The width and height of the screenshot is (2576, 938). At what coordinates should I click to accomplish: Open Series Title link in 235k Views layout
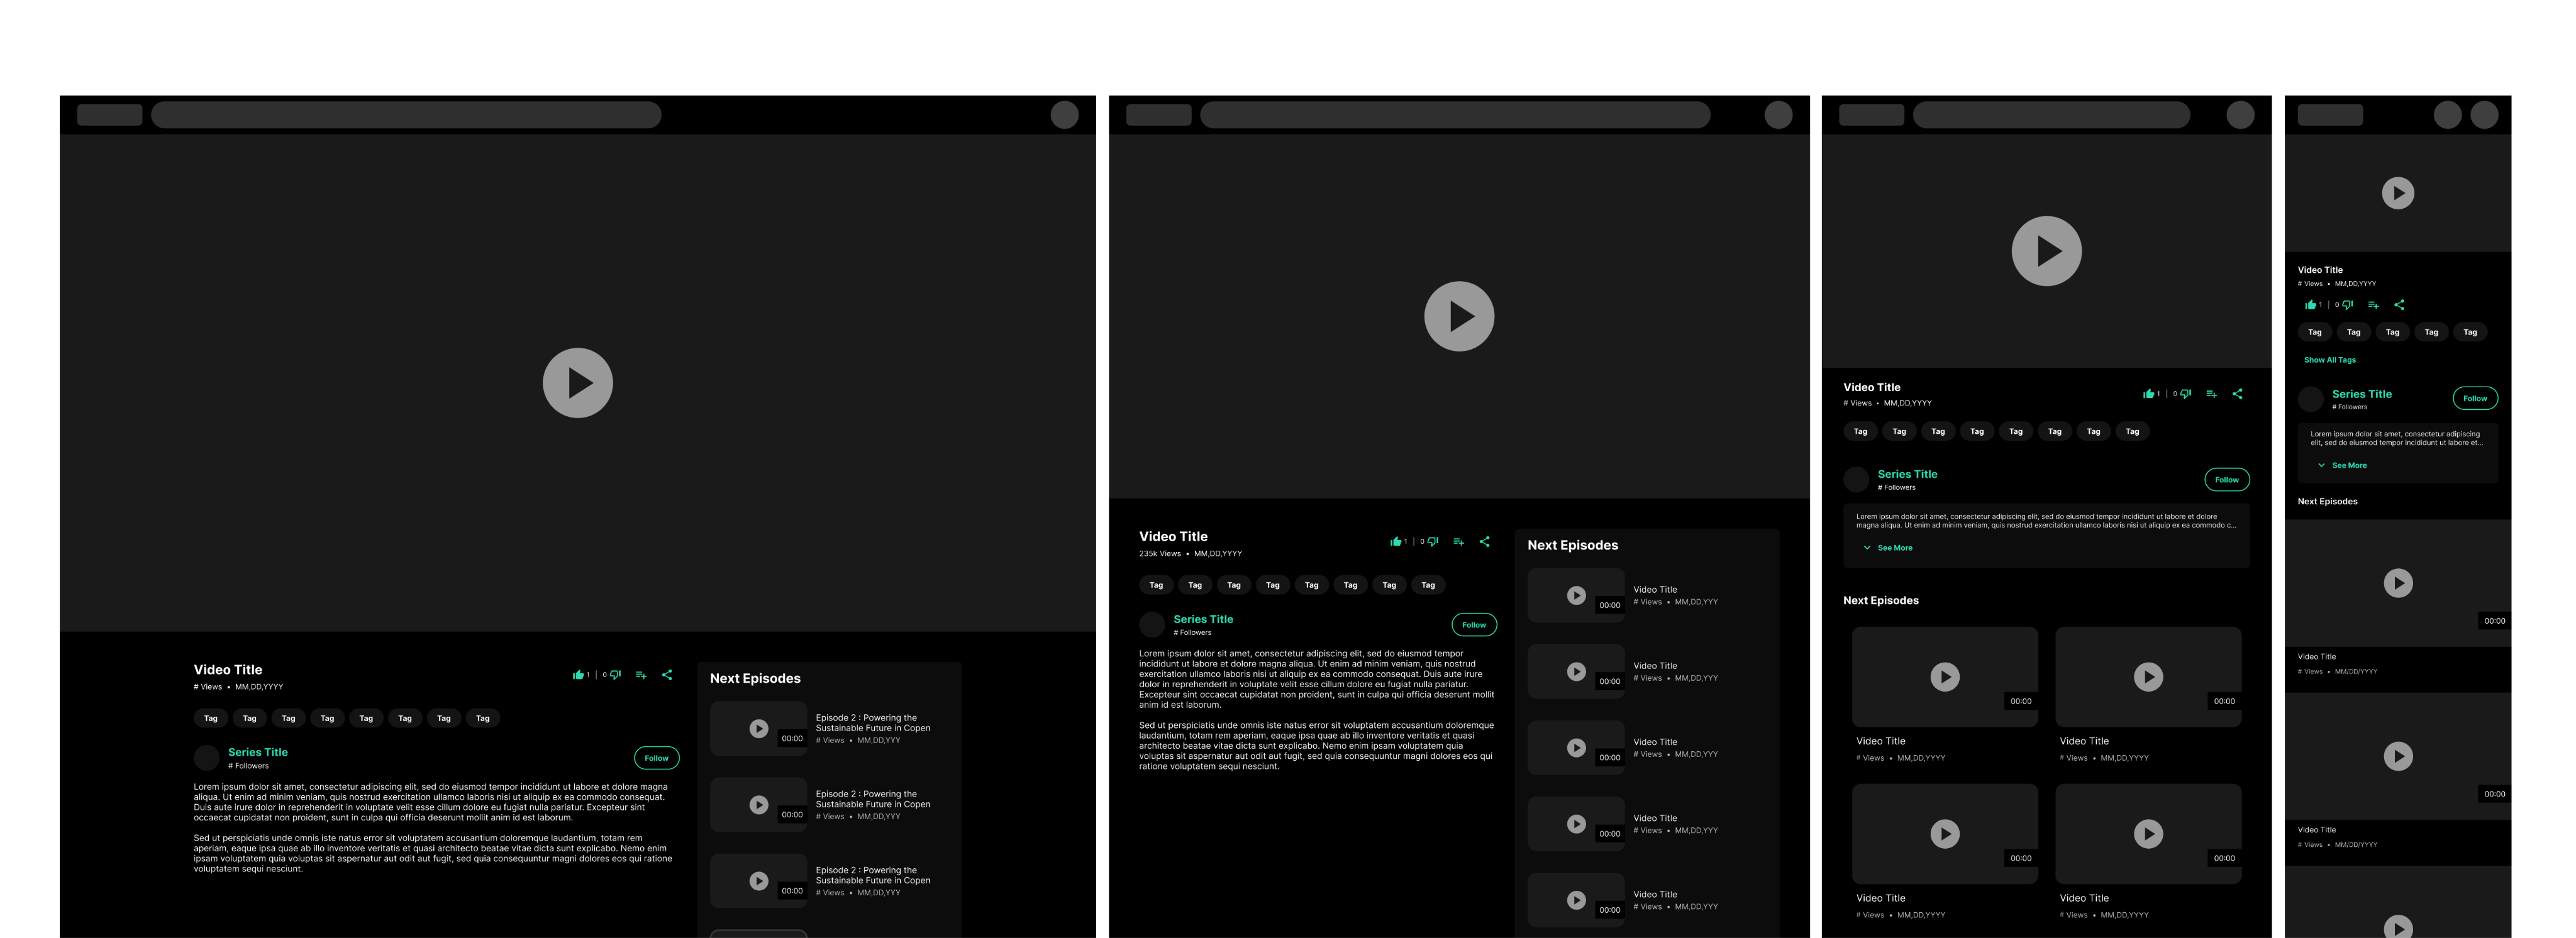(x=1202, y=620)
